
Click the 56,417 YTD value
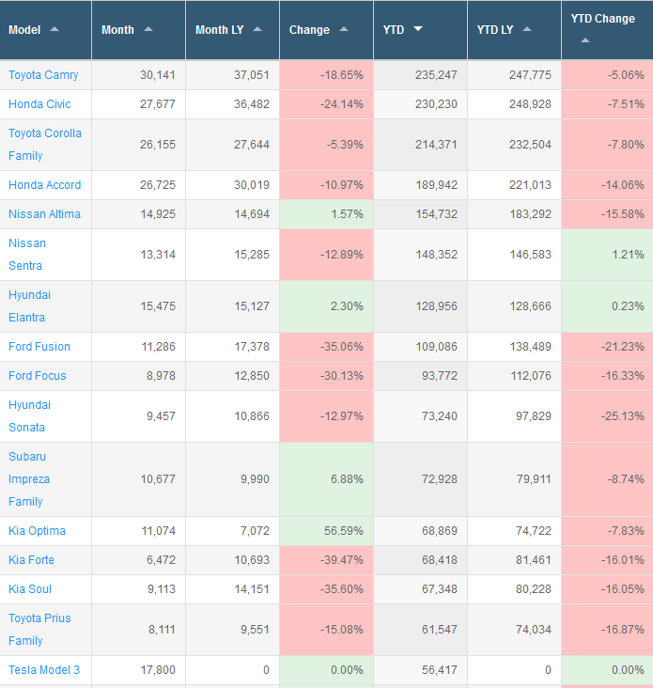pos(440,670)
